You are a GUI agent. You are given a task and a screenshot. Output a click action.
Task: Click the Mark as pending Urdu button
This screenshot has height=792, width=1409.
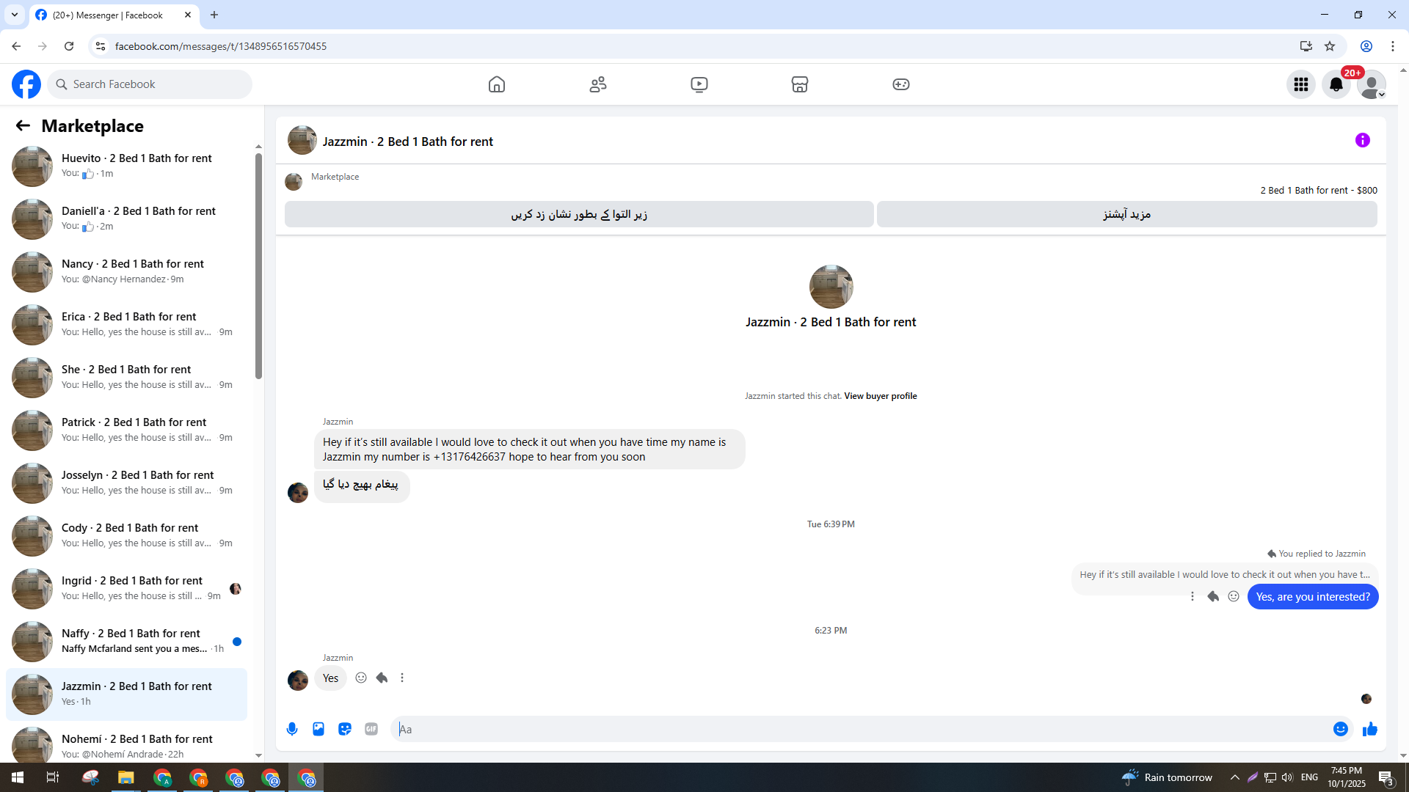(x=579, y=214)
